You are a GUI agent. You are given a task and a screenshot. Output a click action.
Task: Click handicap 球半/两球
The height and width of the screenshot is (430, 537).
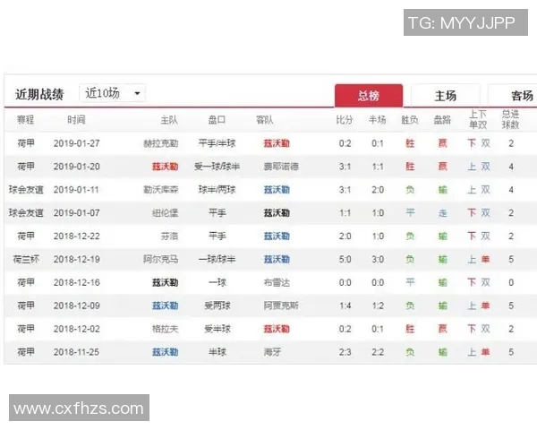point(217,190)
